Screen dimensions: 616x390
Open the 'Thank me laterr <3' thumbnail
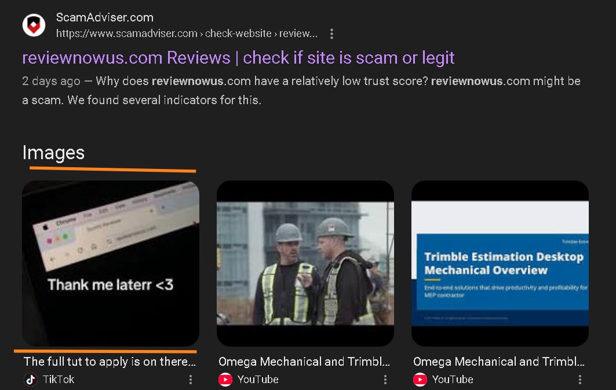[x=111, y=263]
